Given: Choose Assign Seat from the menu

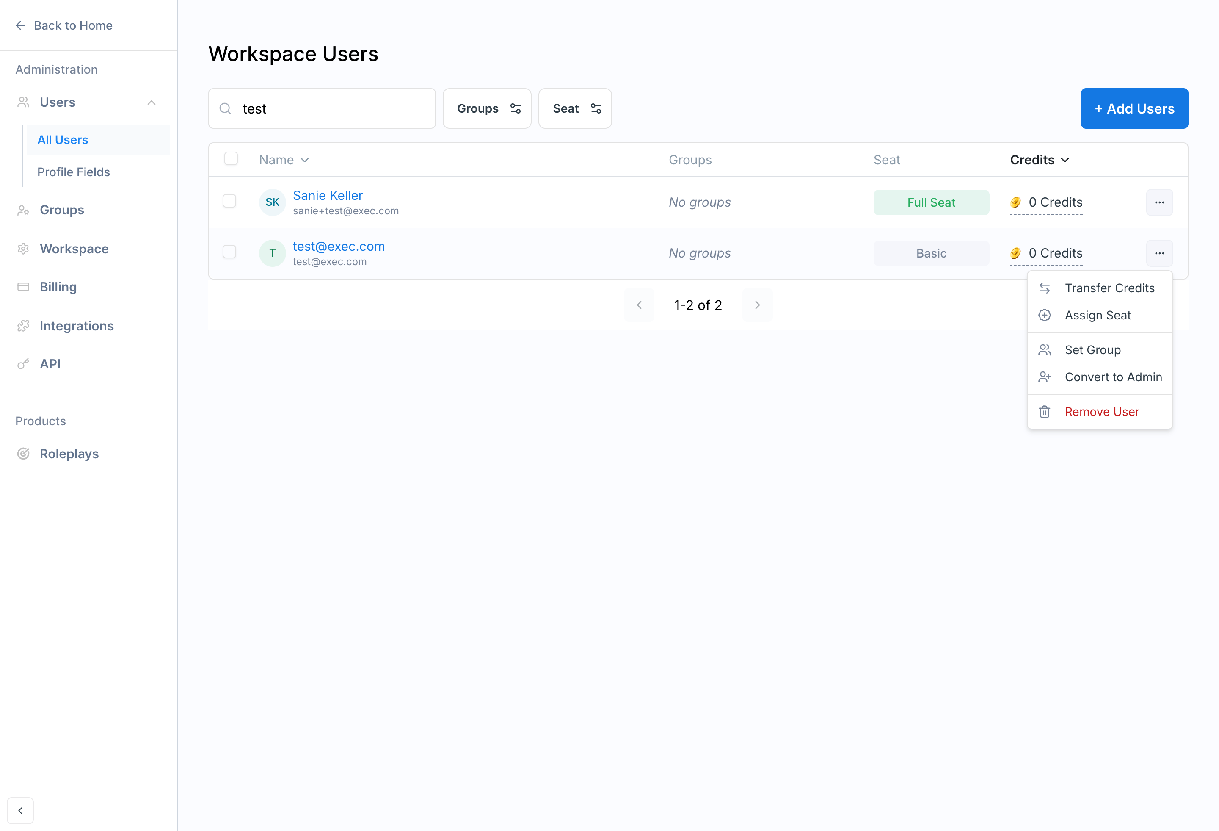Looking at the screenshot, I should click(1100, 315).
